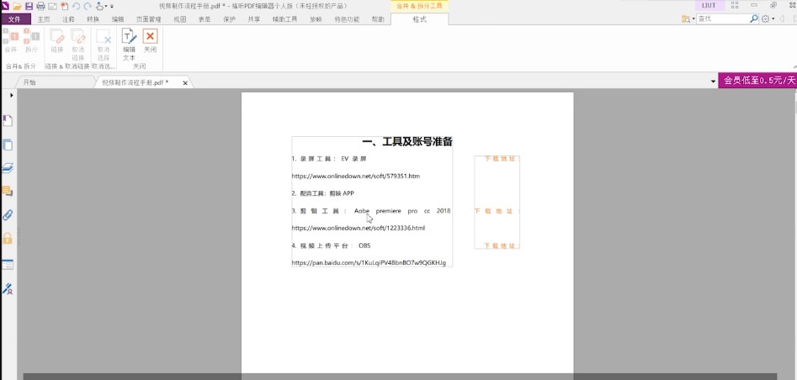Open the security lock panel
797x380 pixels.
coord(8,239)
